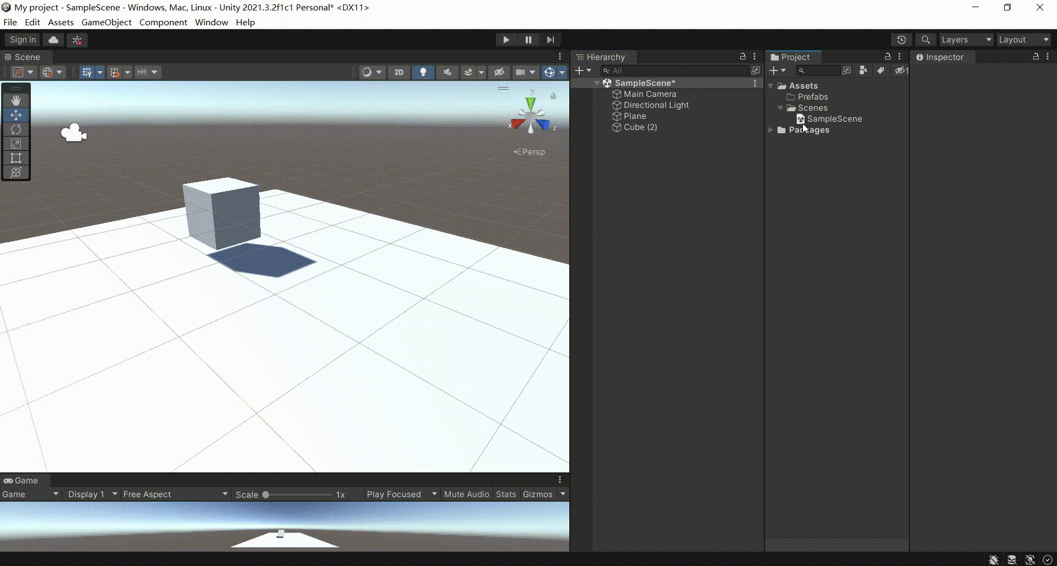The width and height of the screenshot is (1057, 566).
Task: Click the Gizmos button in Game view
Action: 538,494
